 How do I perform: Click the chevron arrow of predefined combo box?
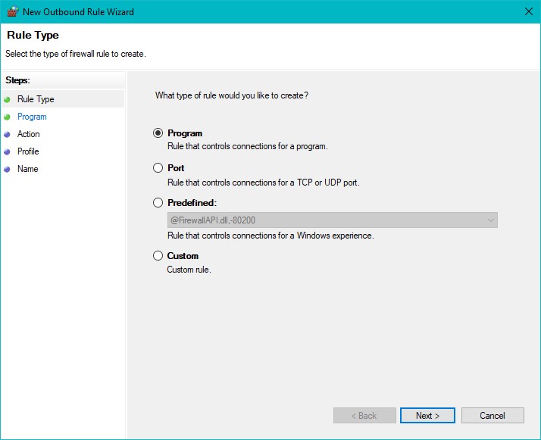point(491,220)
